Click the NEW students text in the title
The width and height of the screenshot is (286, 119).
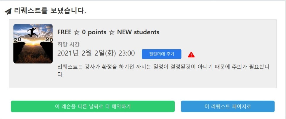(x=138, y=32)
